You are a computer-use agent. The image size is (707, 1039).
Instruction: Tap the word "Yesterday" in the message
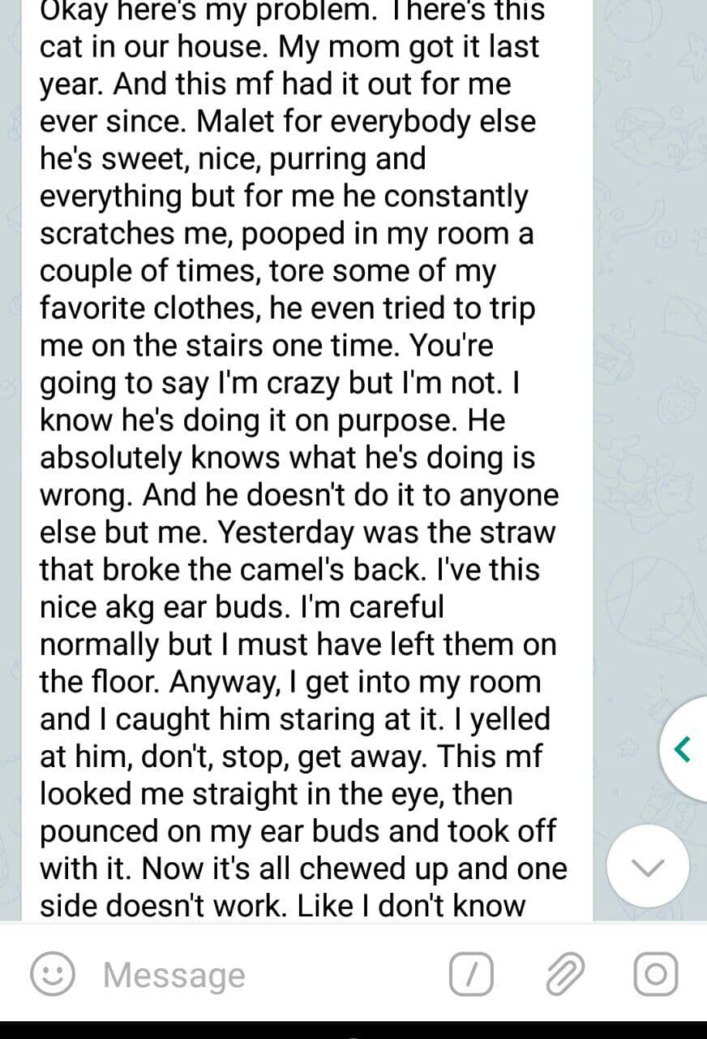coord(289,532)
